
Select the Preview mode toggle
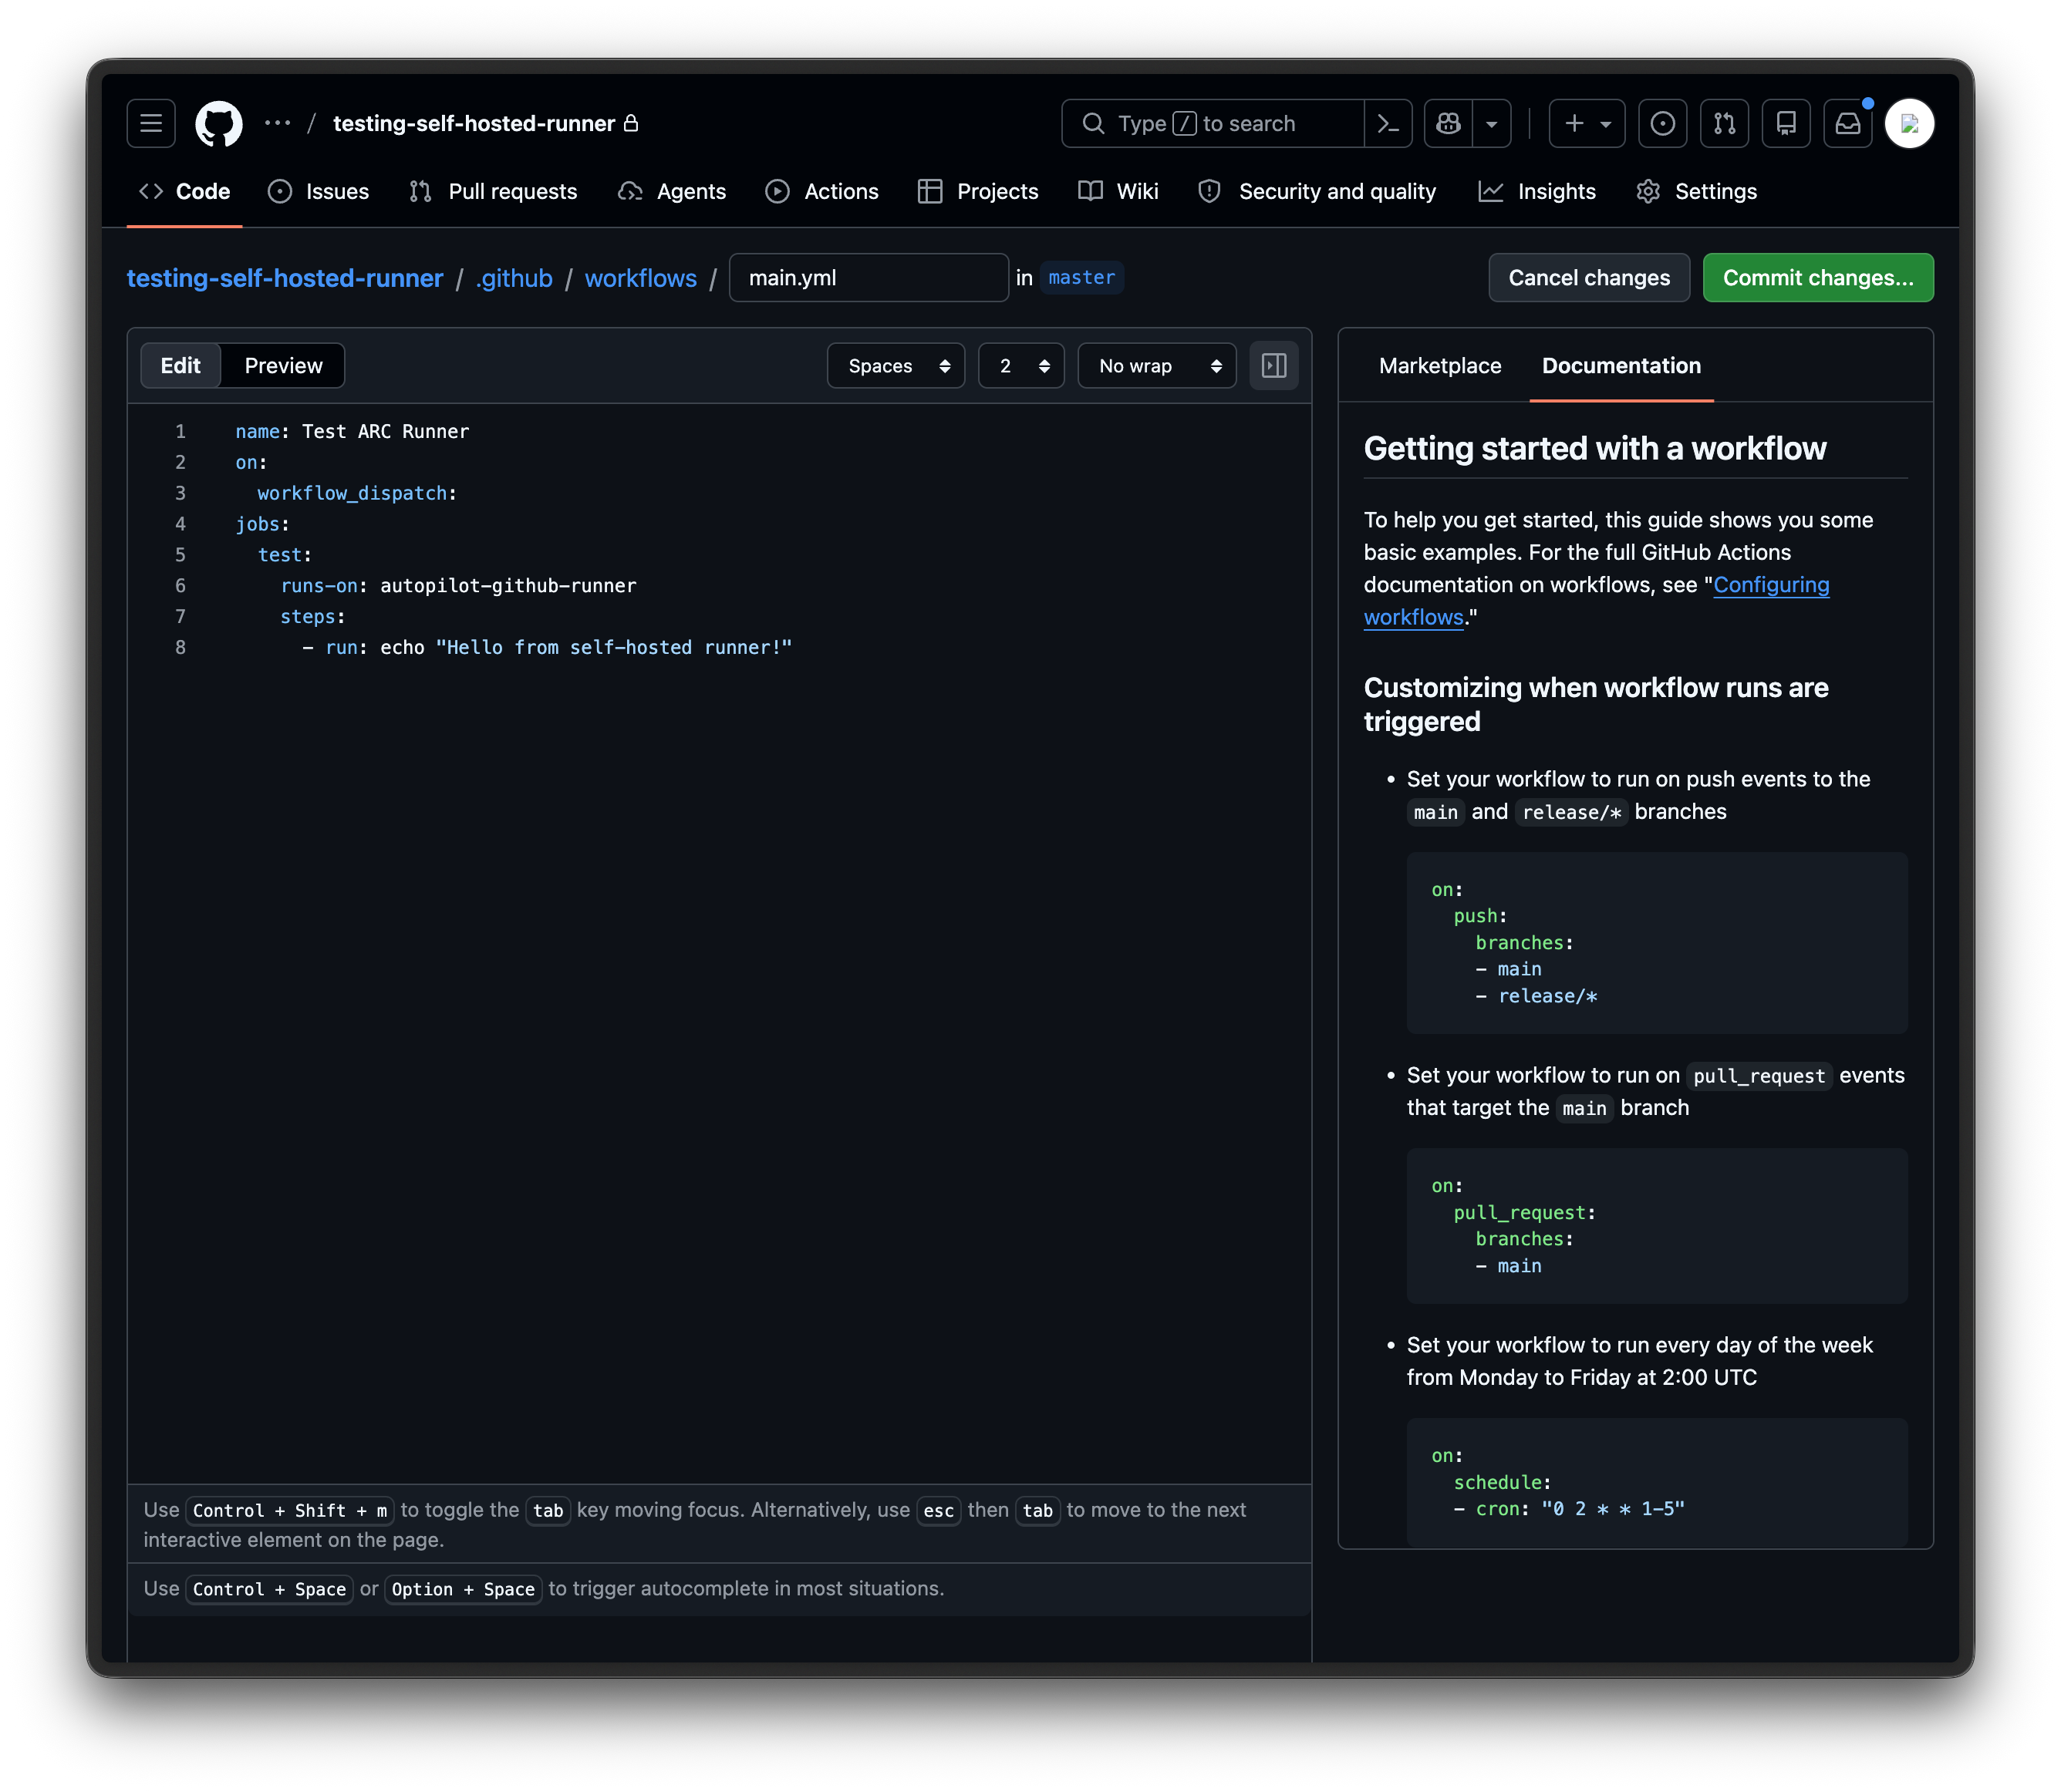click(283, 366)
